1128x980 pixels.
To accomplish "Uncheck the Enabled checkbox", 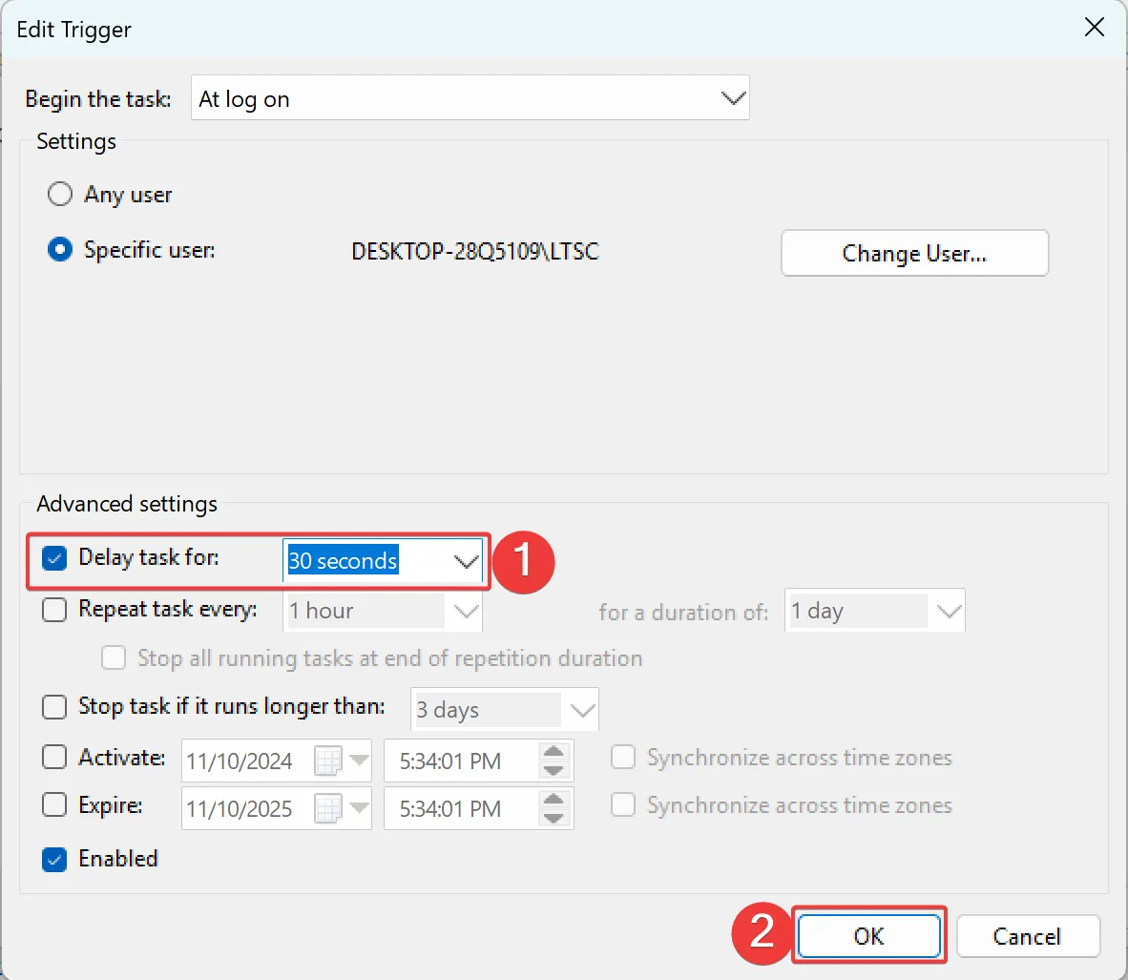I will pos(53,859).
